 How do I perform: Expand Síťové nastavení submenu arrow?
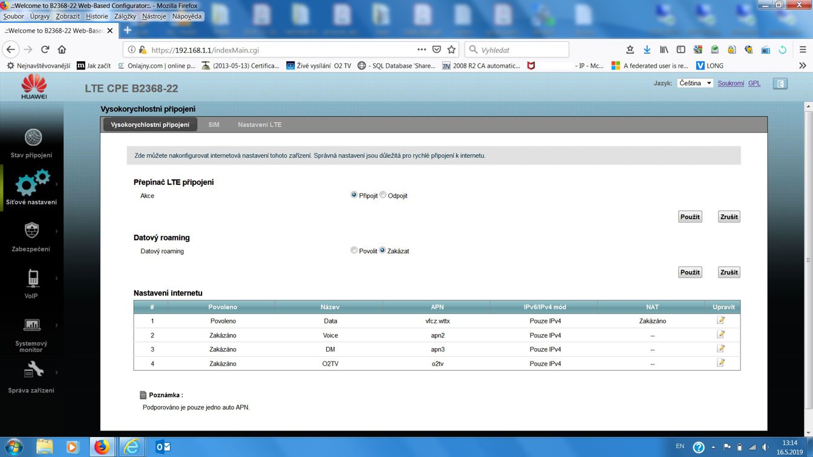(57, 184)
